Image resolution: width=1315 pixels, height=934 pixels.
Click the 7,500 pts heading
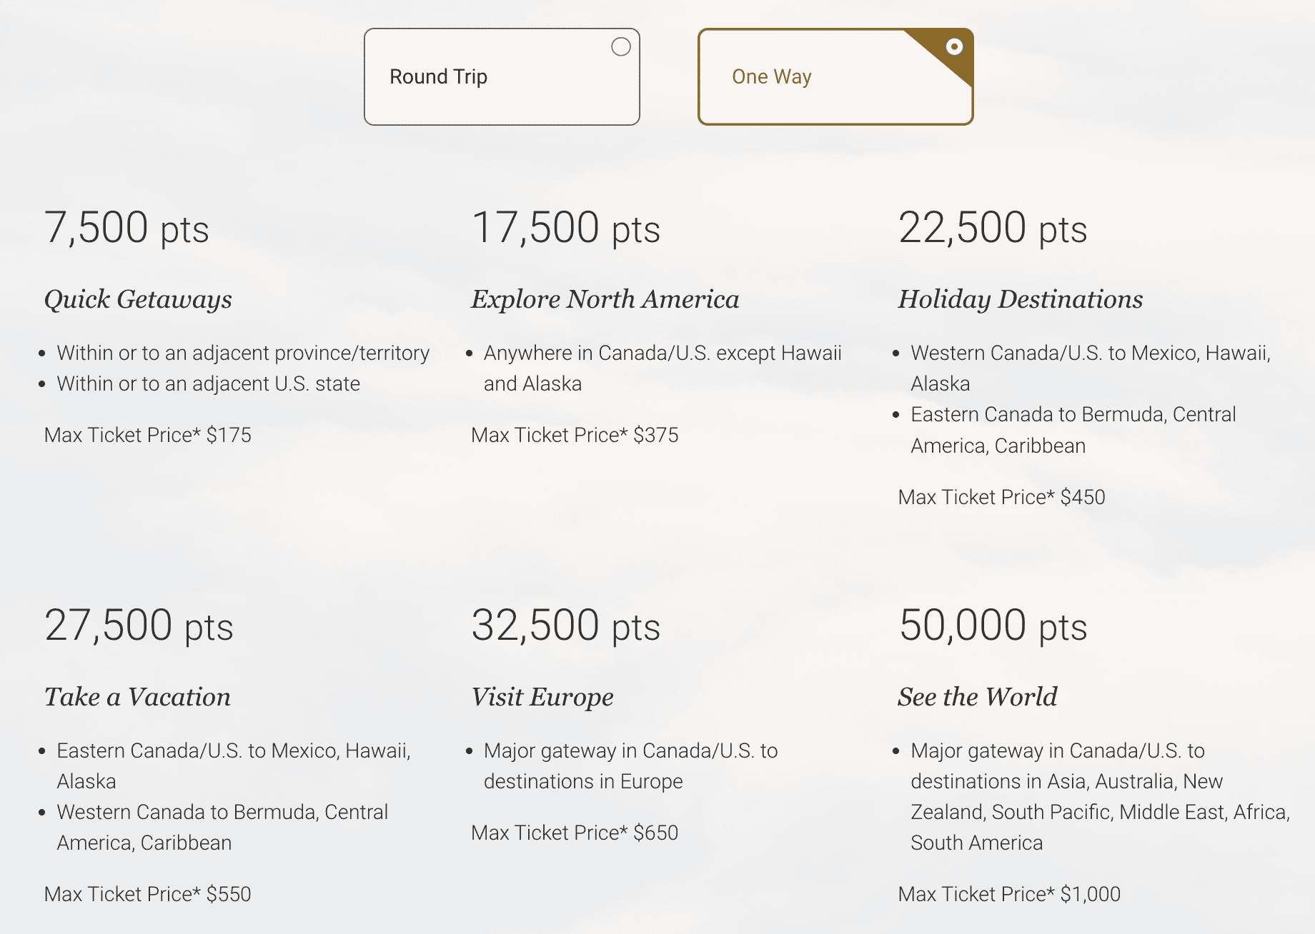126,229
